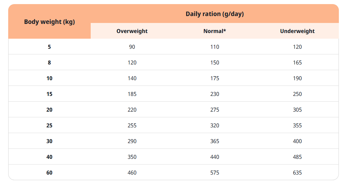Select the underweight ration value 355
This screenshot has width=348, height=184.
(x=297, y=125)
